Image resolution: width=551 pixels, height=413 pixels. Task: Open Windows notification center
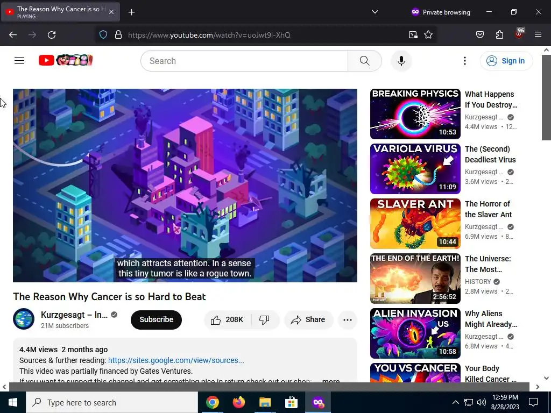[x=533, y=402]
